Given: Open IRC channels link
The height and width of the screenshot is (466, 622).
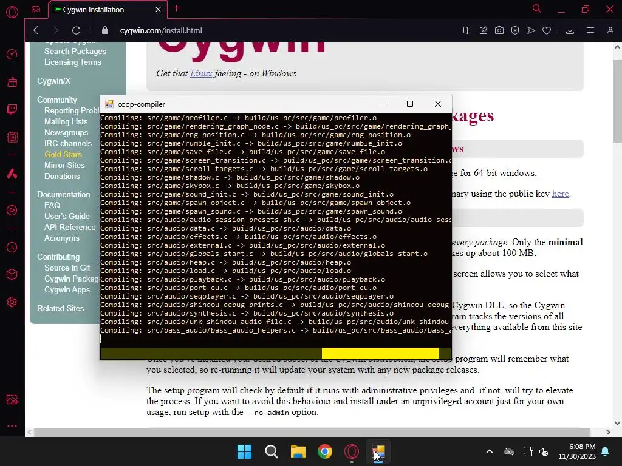Looking at the screenshot, I should click(67, 143).
